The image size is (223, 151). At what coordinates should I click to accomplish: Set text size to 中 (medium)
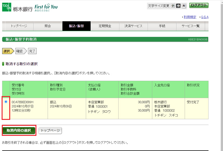[178, 6]
